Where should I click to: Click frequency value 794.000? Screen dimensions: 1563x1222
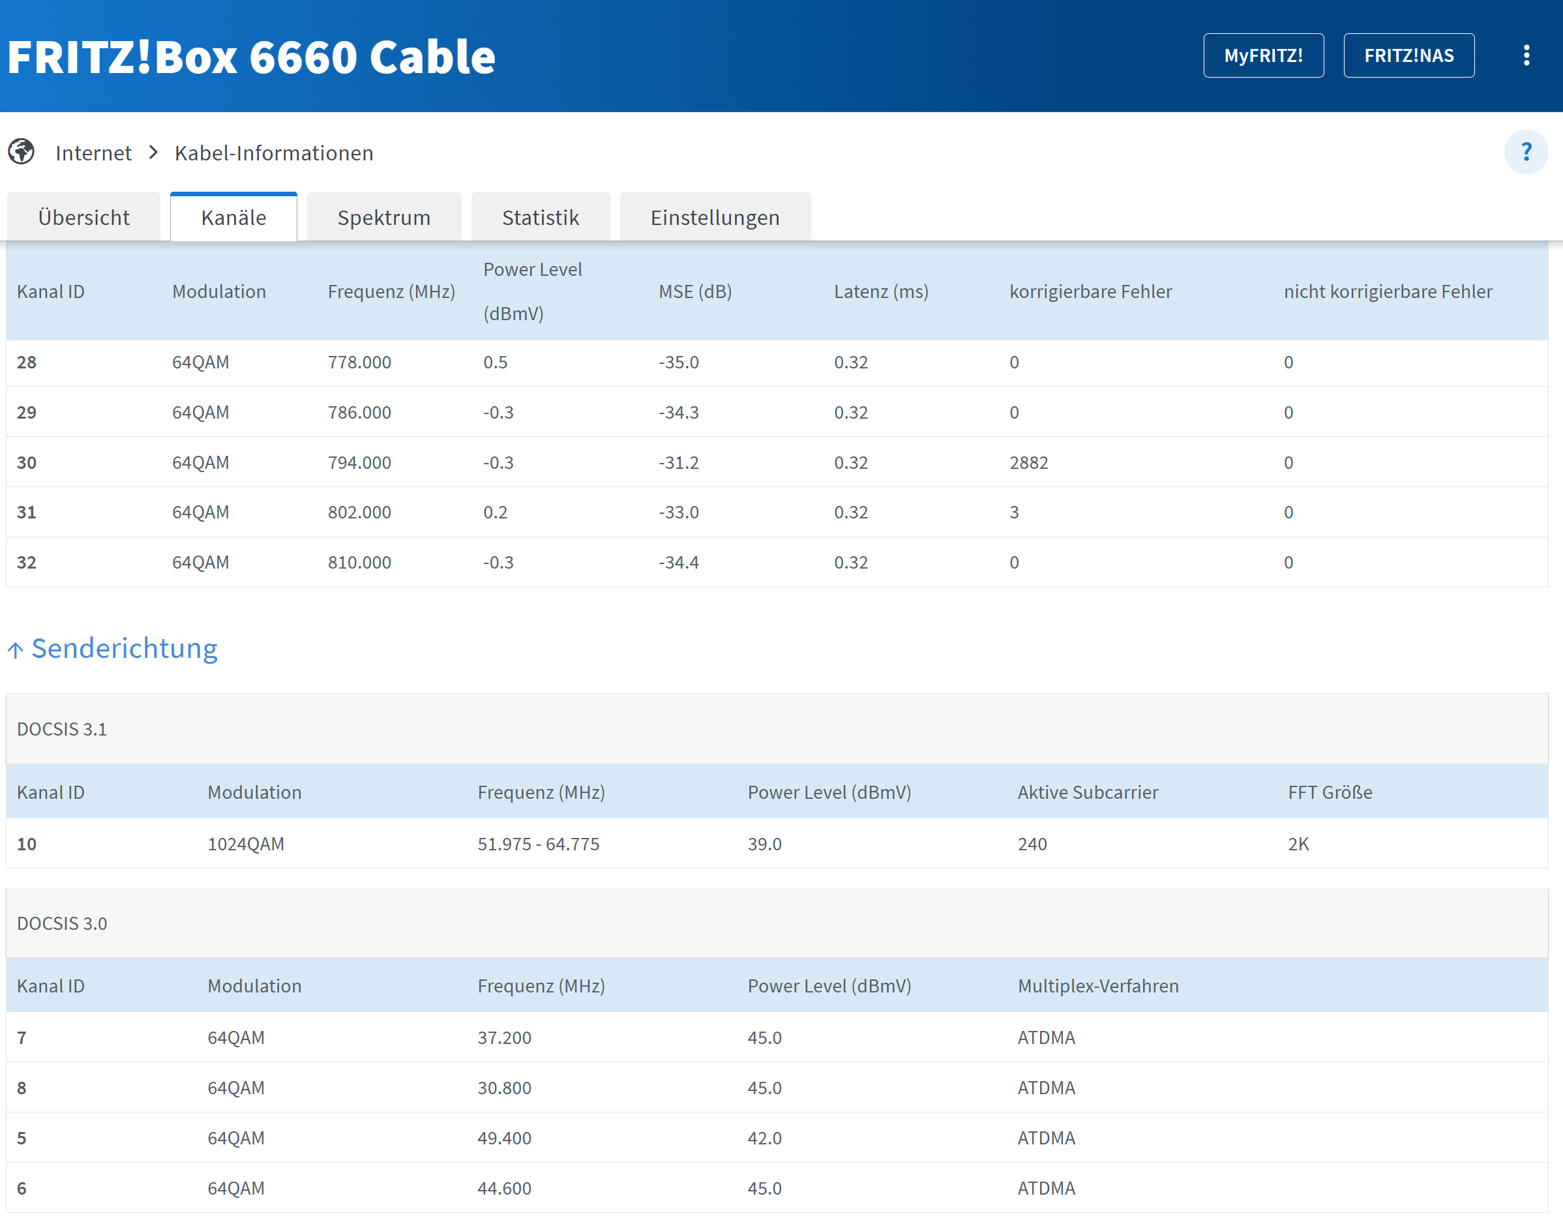click(359, 462)
